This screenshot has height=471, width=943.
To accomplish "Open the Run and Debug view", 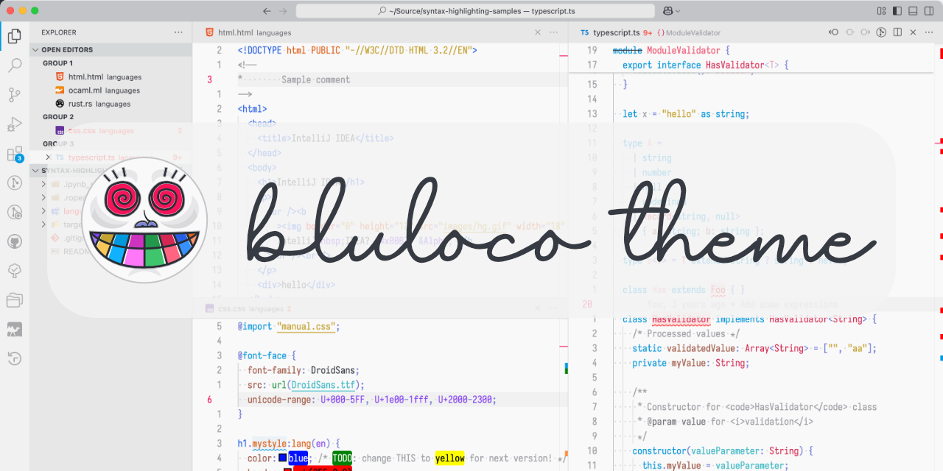I will point(15,124).
